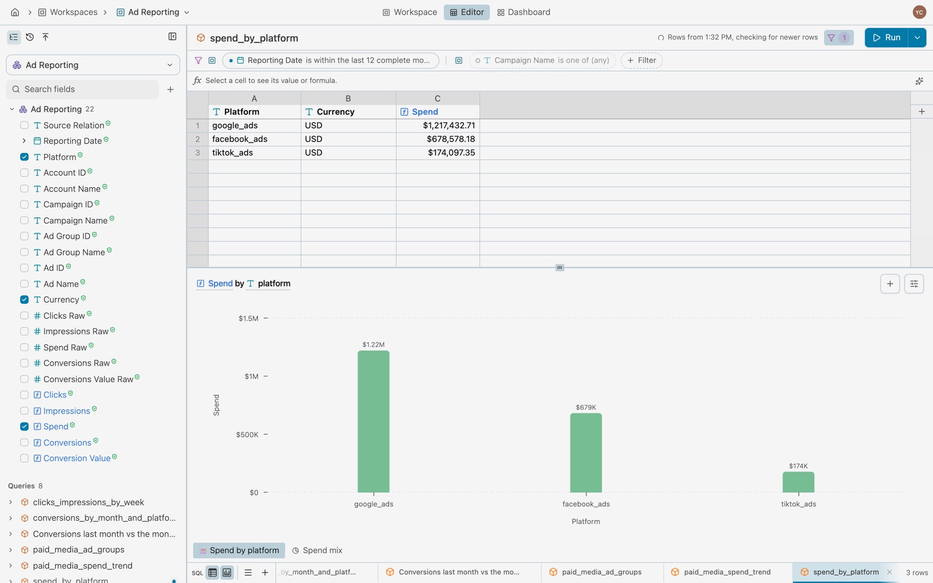Add a new visualization with plus button

pos(890,283)
